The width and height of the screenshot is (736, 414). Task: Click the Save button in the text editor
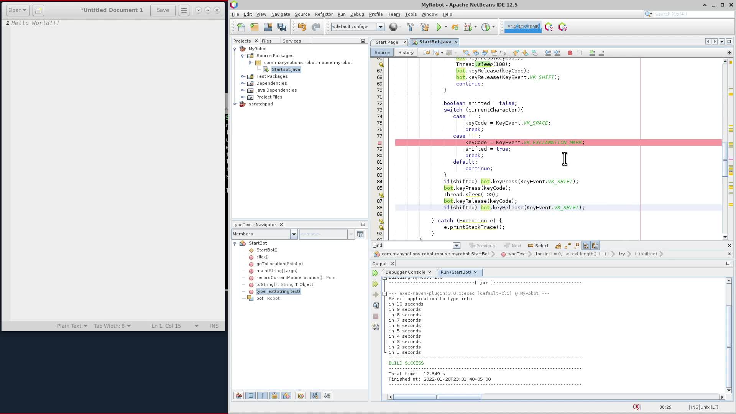tap(163, 10)
